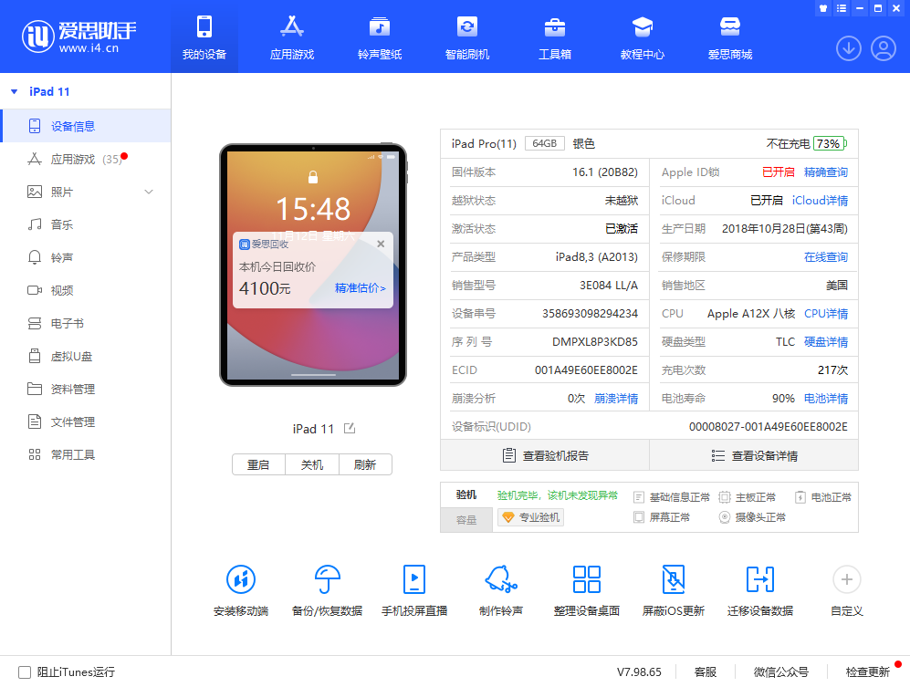This screenshot has height=687, width=910.
Task: Open the 智能刷机 flashing tab
Action: tap(467, 36)
